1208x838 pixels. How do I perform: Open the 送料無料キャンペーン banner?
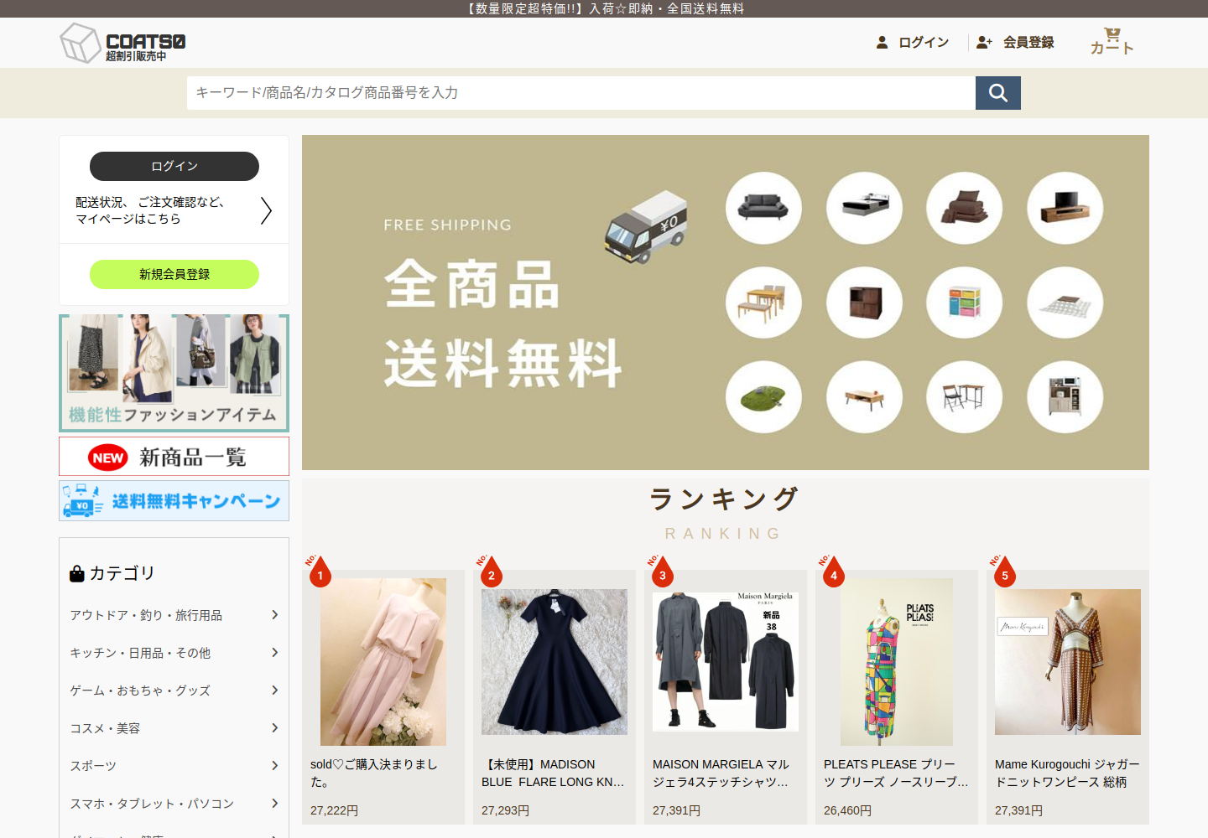tap(174, 501)
